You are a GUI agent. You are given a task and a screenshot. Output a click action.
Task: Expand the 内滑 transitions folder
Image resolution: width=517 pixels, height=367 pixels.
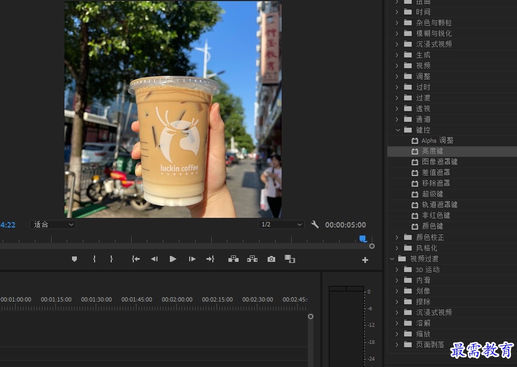[397, 280]
